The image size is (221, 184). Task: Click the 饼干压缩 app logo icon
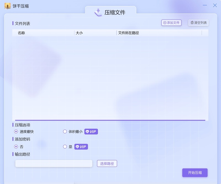[7, 6]
